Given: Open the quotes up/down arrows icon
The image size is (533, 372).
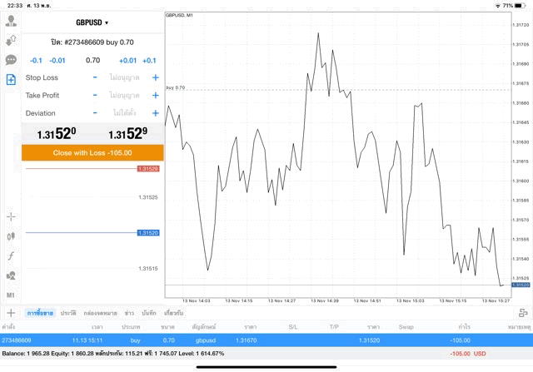Looking at the screenshot, I should click(x=11, y=40).
